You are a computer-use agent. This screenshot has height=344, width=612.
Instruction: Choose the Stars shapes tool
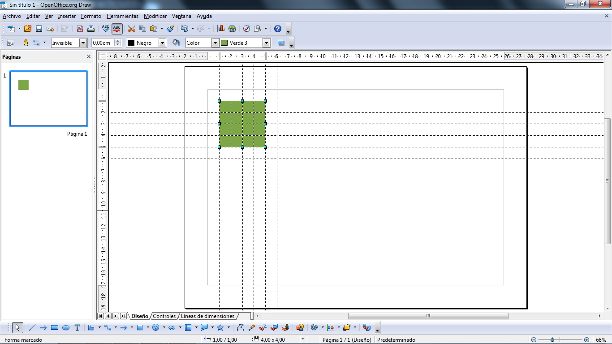(220, 327)
